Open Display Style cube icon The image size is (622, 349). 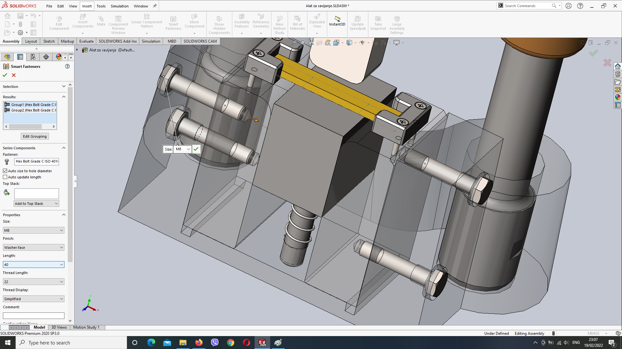tap(349, 43)
